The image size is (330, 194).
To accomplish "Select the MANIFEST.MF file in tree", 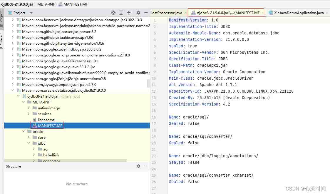I will (50, 126).
